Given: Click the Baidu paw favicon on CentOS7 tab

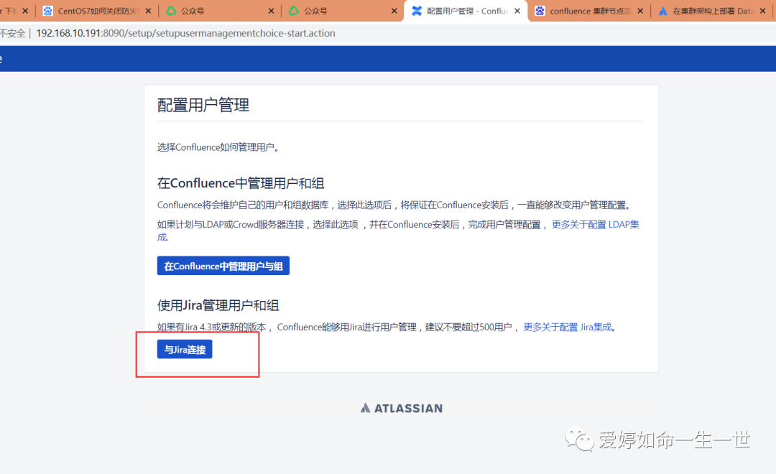Looking at the screenshot, I should [47, 11].
